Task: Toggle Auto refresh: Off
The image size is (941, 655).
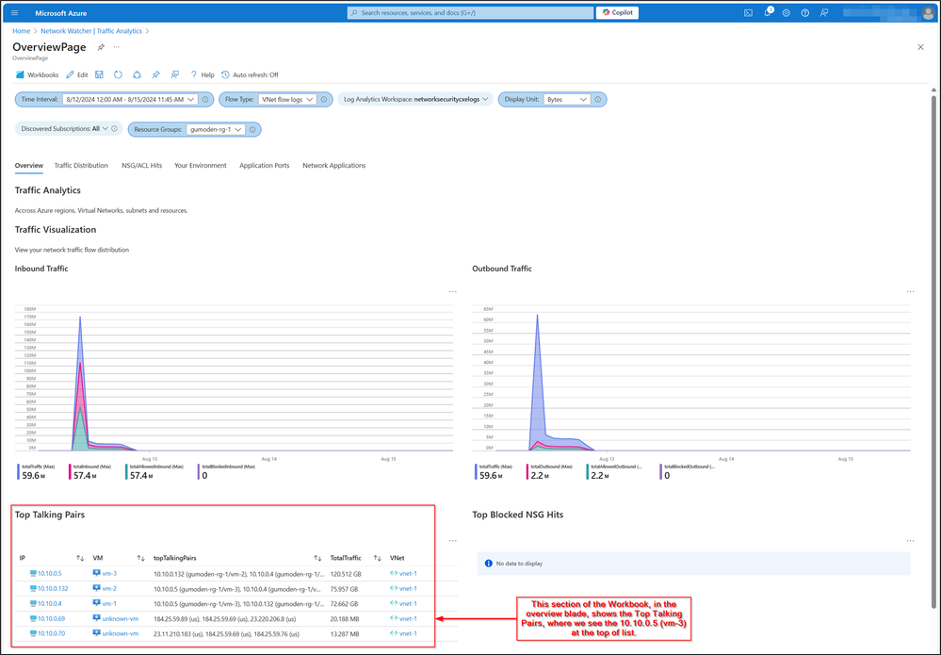Action: [250, 75]
